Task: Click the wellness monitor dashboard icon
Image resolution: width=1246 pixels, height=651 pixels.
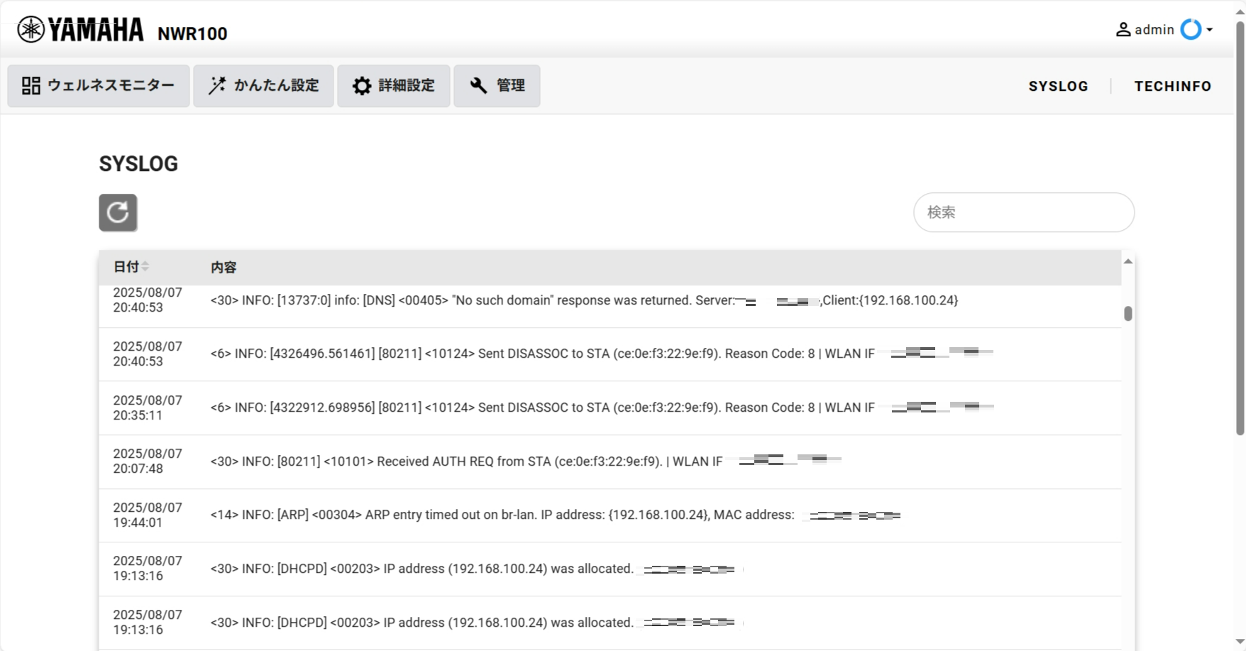Action: tap(31, 86)
